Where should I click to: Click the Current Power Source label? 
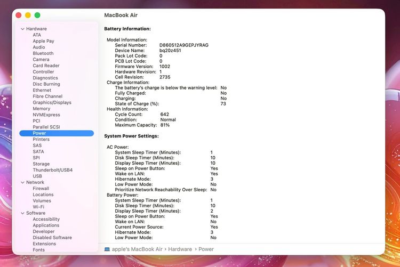pos(139,227)
